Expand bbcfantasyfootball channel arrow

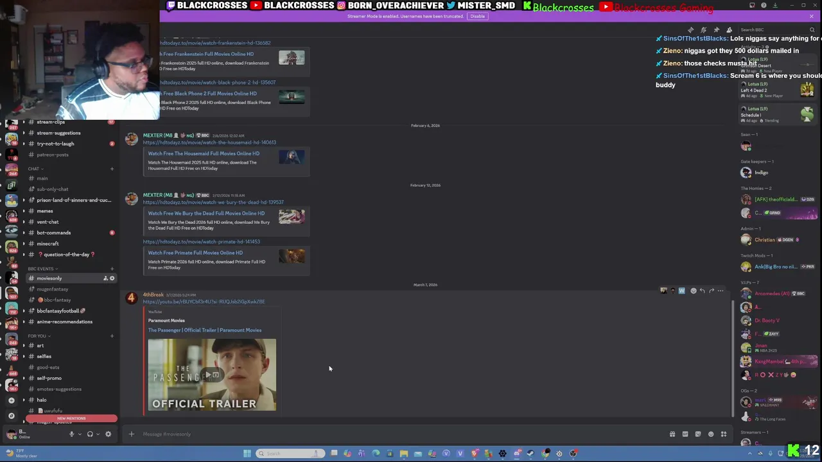pyautogui.click(x=24, y=311)
